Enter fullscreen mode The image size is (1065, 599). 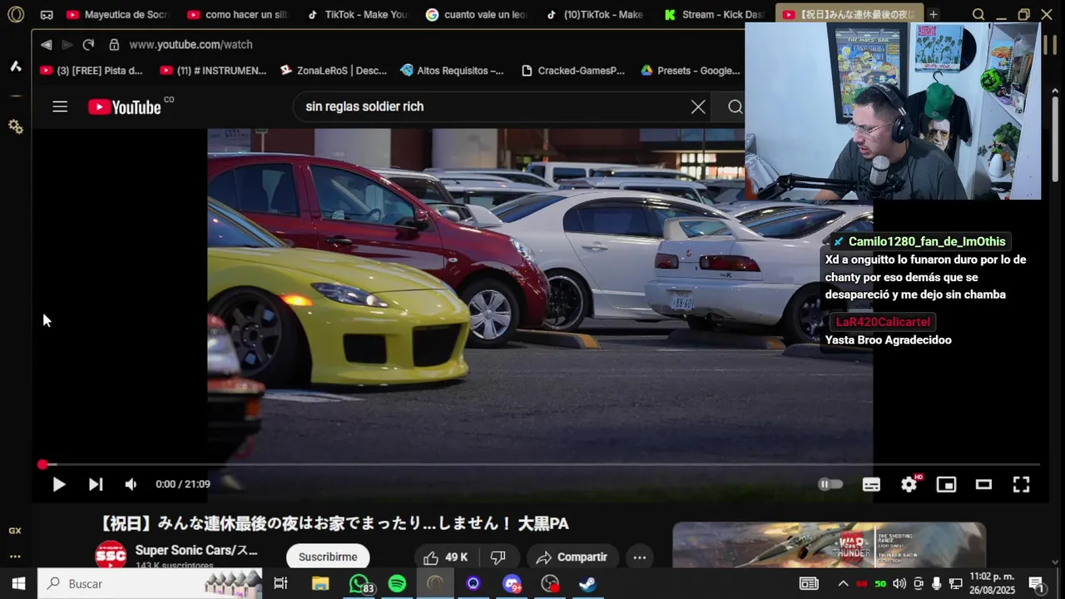(1021, 484)
